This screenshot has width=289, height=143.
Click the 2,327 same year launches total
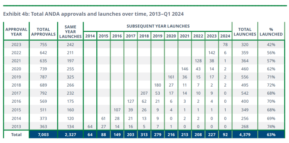70,134
